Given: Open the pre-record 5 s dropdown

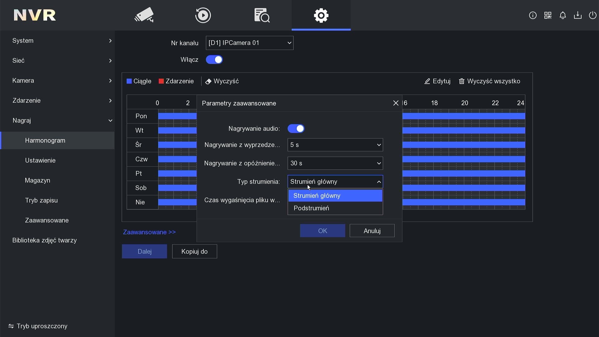Looking at the screenshot, I should tap(335, 145).
